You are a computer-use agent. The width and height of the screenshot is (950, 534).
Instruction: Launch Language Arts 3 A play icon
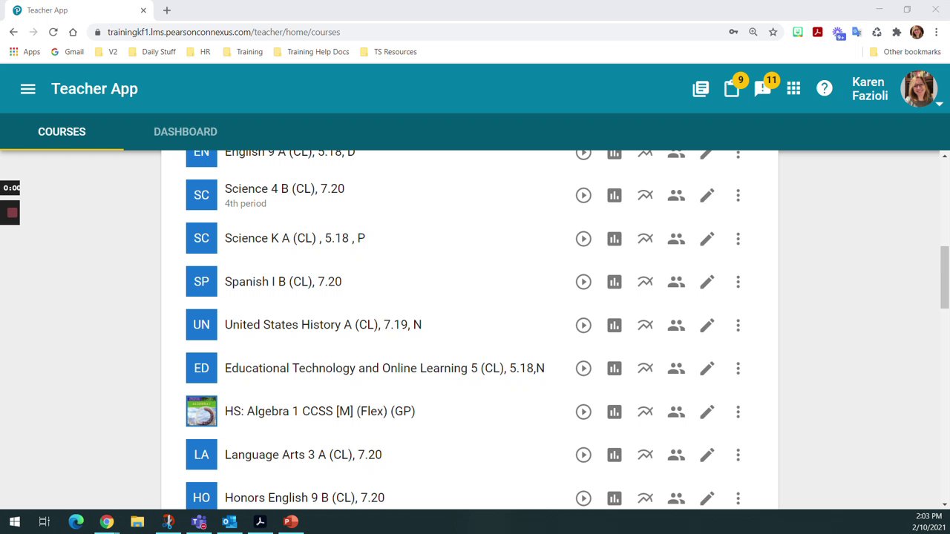[583, 455]
